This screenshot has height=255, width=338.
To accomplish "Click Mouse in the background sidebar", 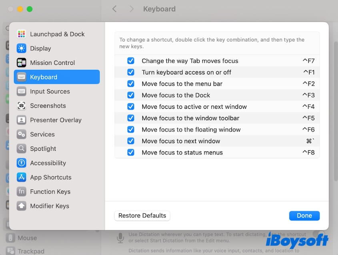I will coord(27,238).
